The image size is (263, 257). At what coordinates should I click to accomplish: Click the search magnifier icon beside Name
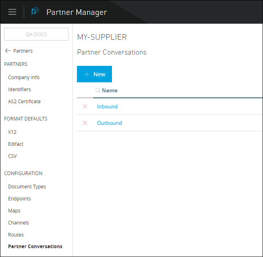pos(97,91)
